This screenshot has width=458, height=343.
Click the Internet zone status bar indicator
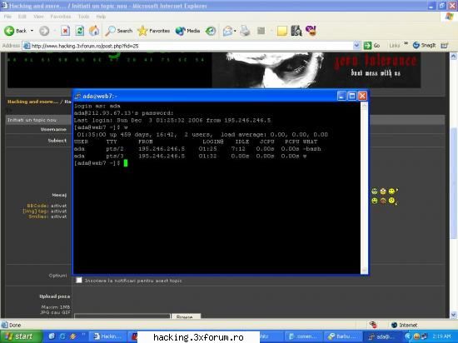click(404, 325)
